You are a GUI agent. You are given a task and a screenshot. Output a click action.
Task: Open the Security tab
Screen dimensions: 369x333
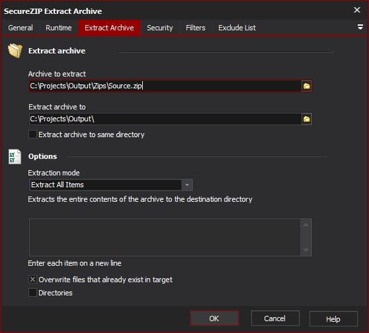coord(160,28)
